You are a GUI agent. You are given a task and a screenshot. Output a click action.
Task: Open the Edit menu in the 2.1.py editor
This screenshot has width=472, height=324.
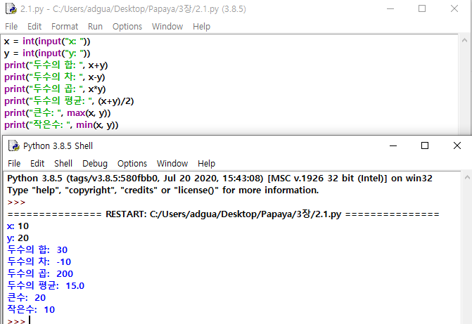point(34,27)
